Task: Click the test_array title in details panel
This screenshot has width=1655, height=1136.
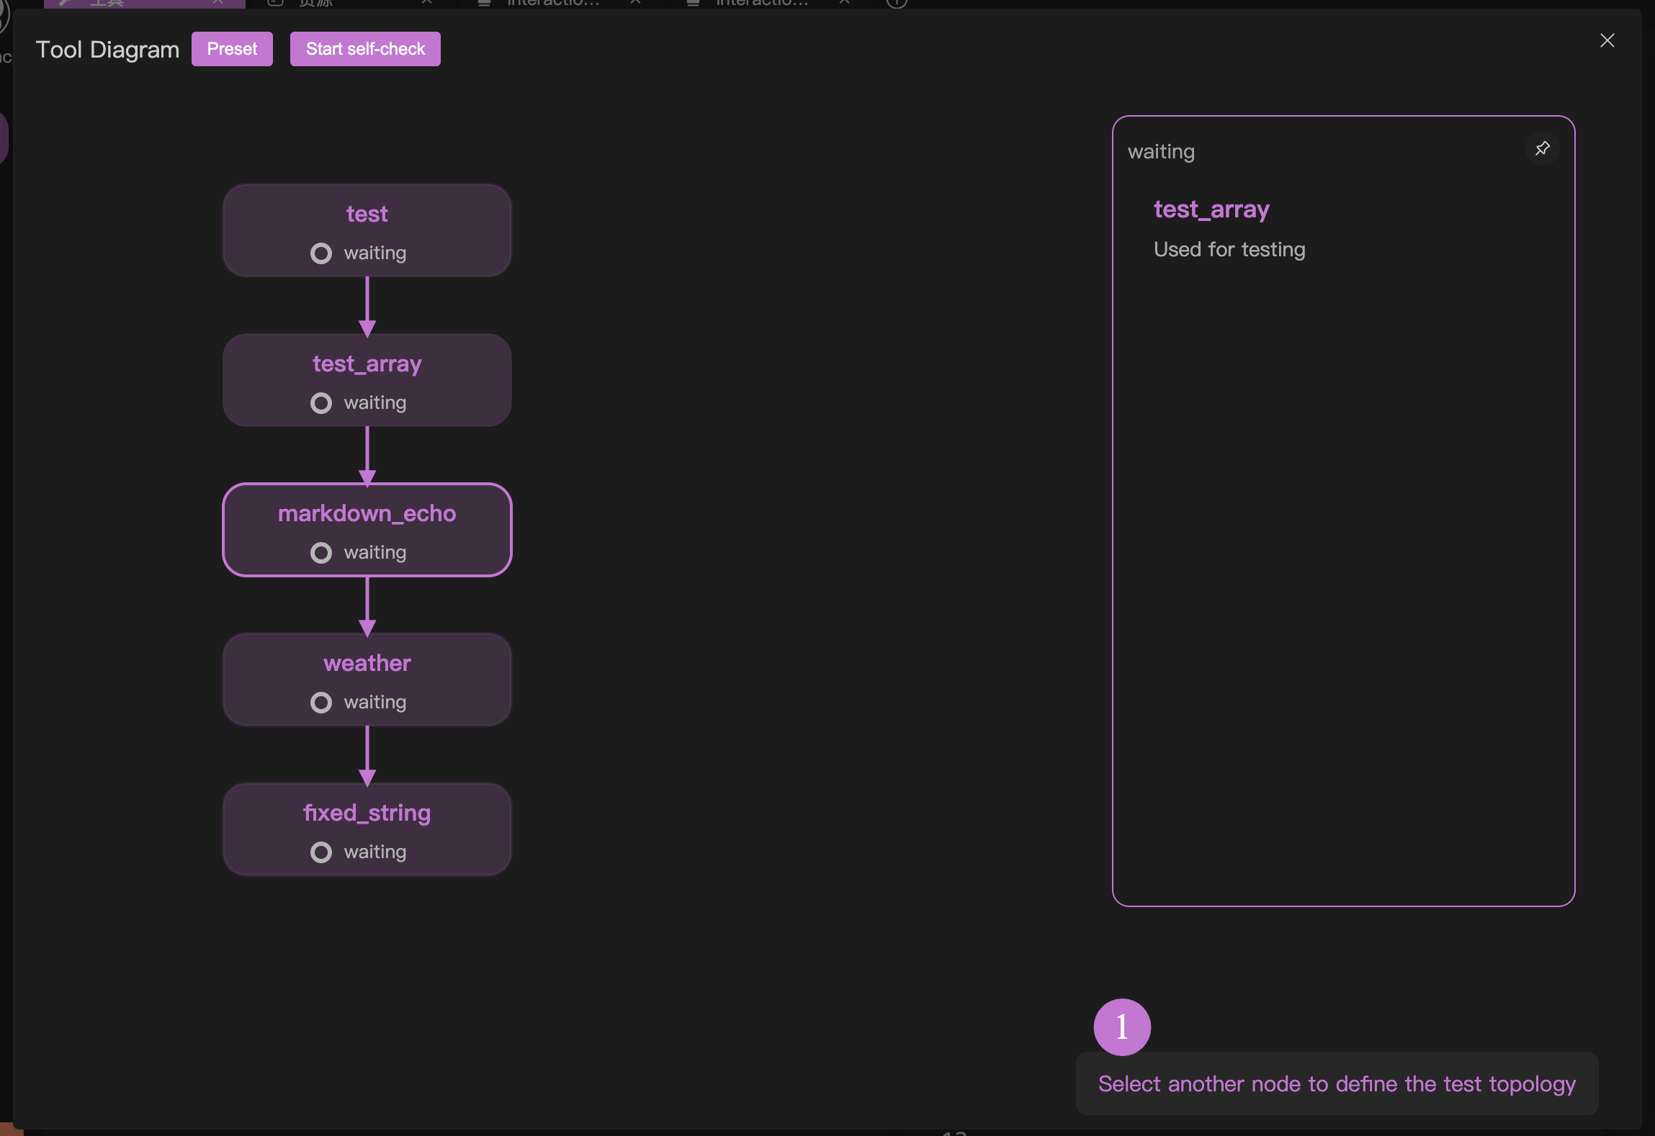Action: coord(1211,209)
